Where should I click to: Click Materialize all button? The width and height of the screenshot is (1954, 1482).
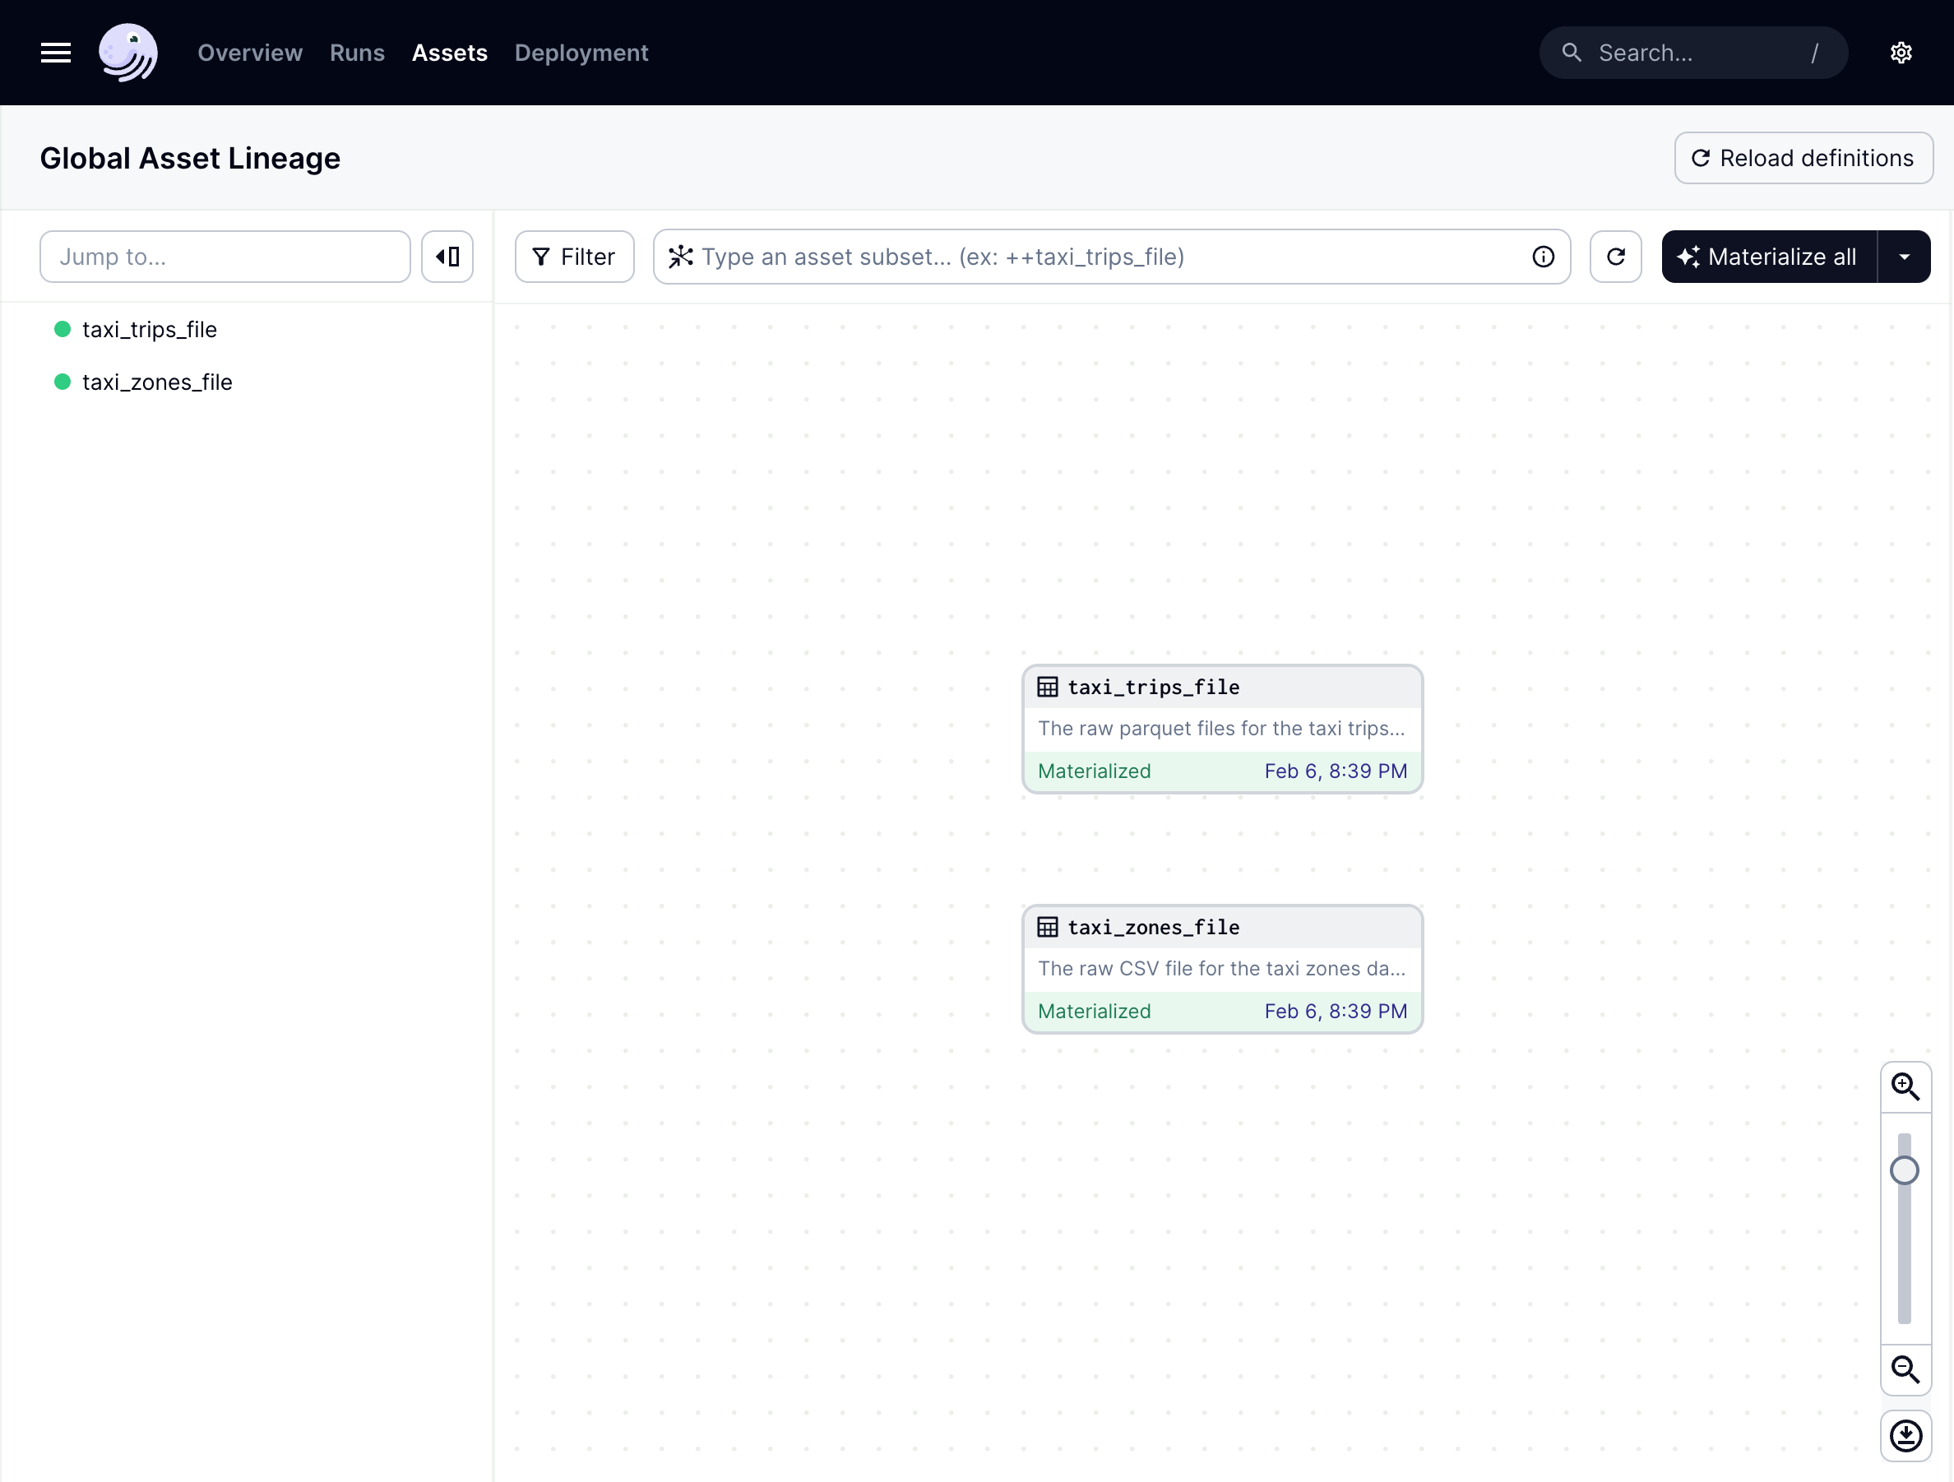coord(1770,257)
